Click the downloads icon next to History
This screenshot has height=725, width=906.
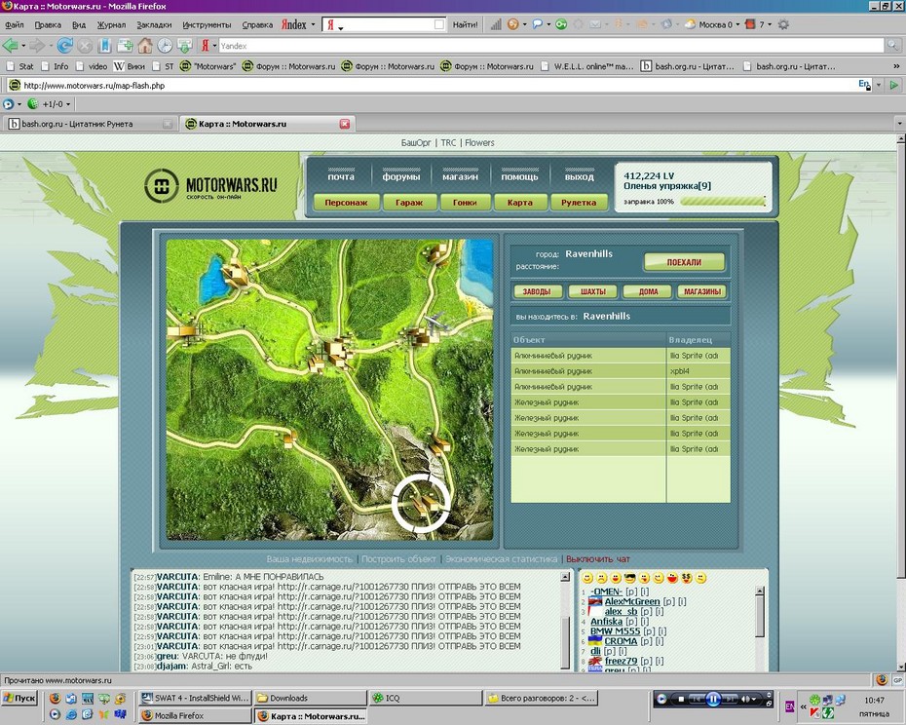(184, 45)
